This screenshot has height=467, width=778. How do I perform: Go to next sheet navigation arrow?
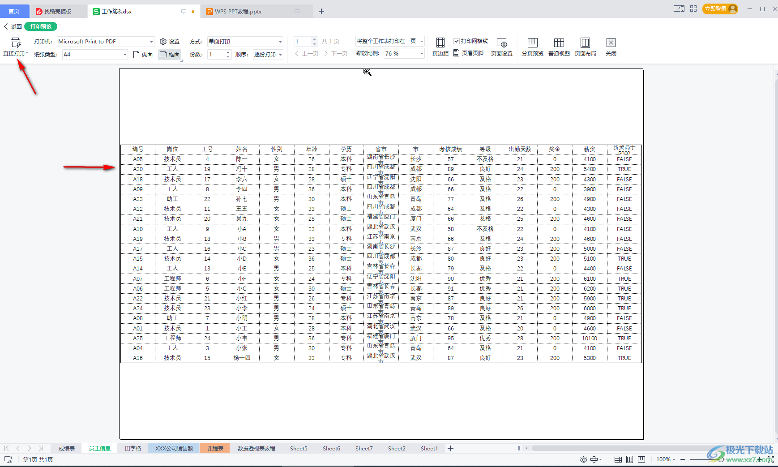[x=29, y=448]
